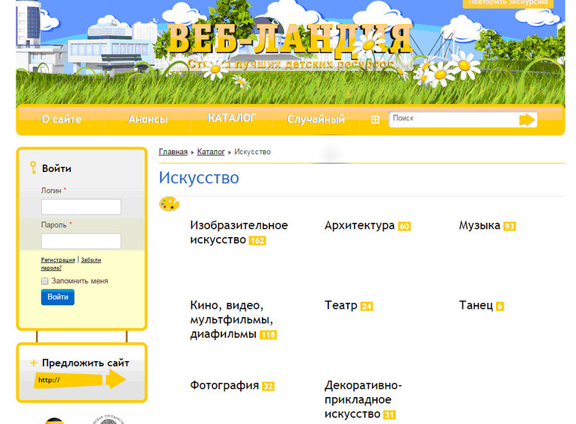The width and height of the screenshot is (576, 424).
Task: Open the Музыка category
Action: click(x=480, y=225)
